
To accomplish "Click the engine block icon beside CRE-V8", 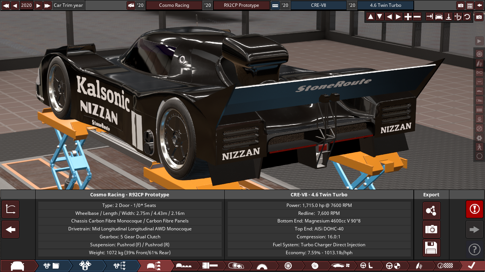I will tap(275, 5).
